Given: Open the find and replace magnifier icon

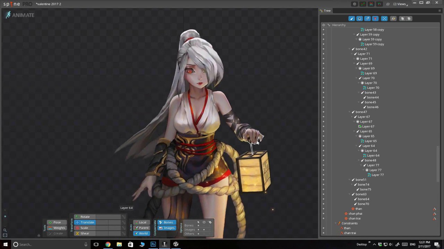Looking at the screenshot, I should pos(393,19).
